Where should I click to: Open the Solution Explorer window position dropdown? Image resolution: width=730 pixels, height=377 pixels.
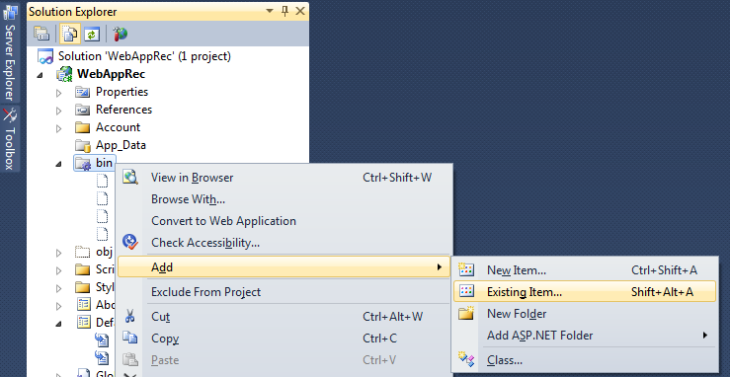[269, 11]
